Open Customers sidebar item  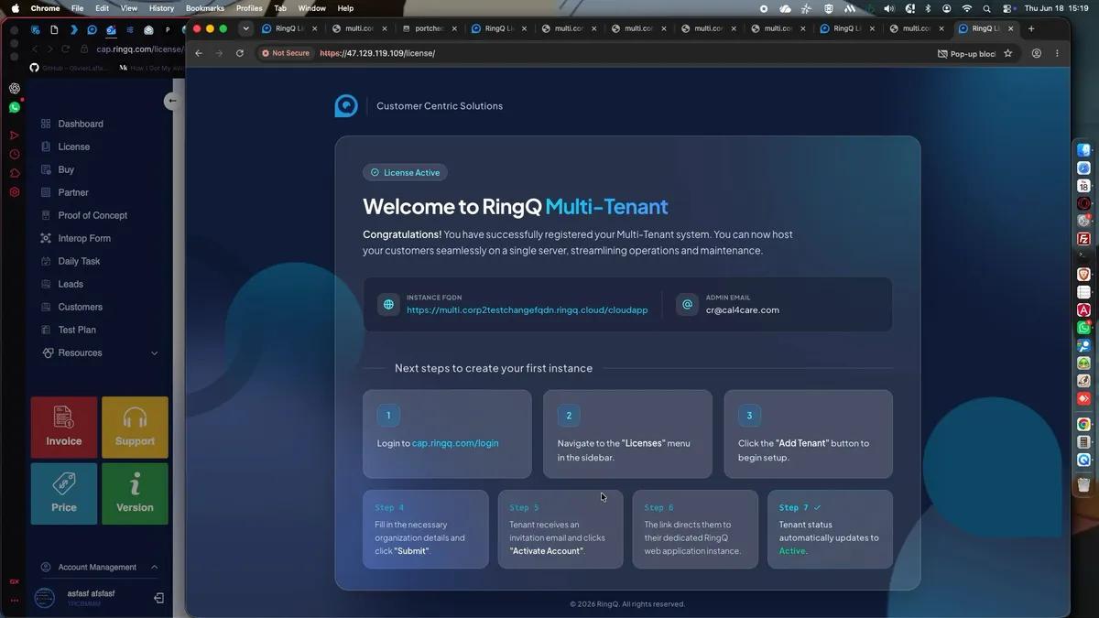pyautogui.click(x=72, y=307)
